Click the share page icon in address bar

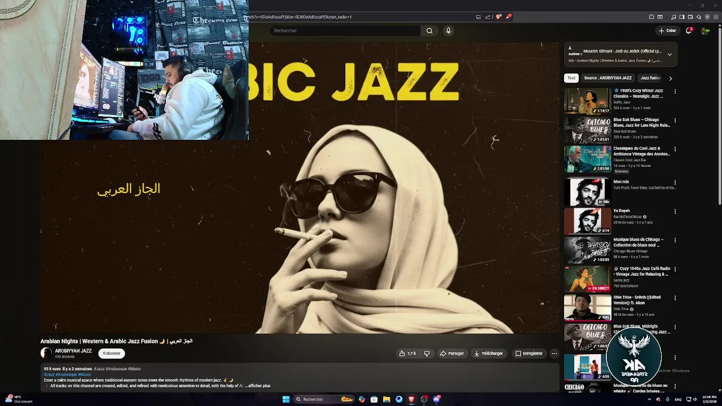487,17
